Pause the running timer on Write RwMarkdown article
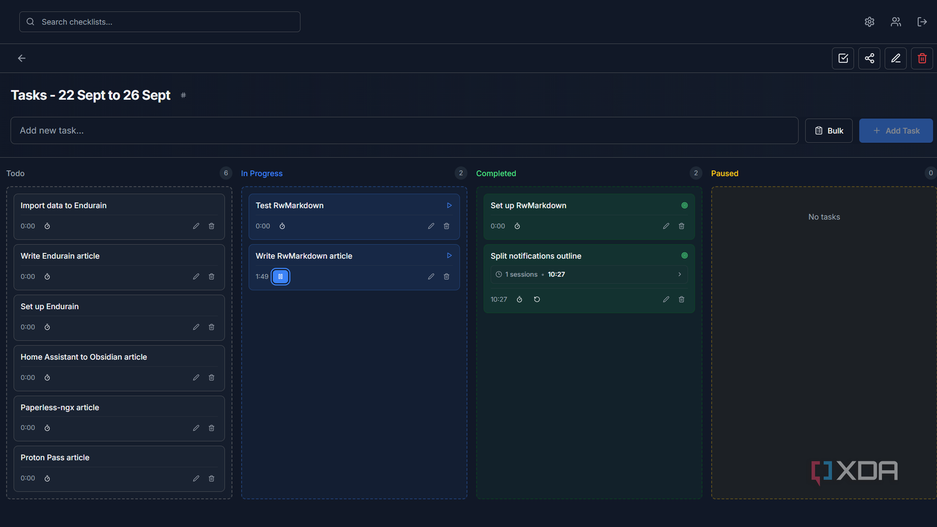Viewport: 937px width, 527px height. (x=280, y=277)
